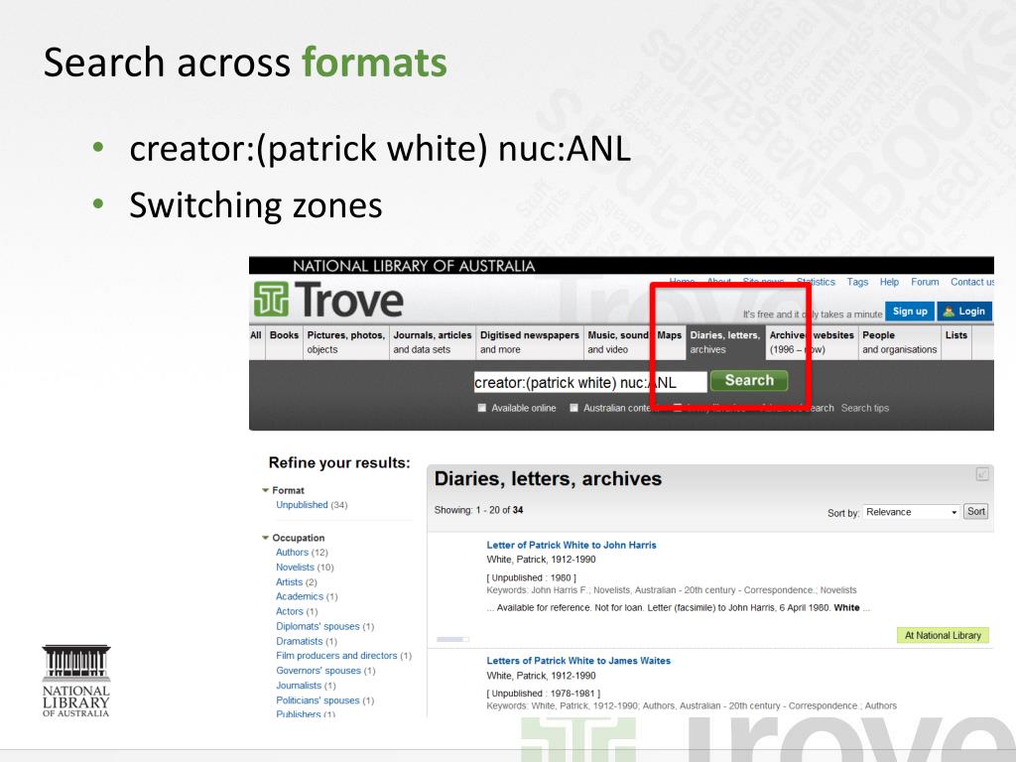Filter by Journalists occupation
This screenshot has height=762, width=1016.
(299, 685)
